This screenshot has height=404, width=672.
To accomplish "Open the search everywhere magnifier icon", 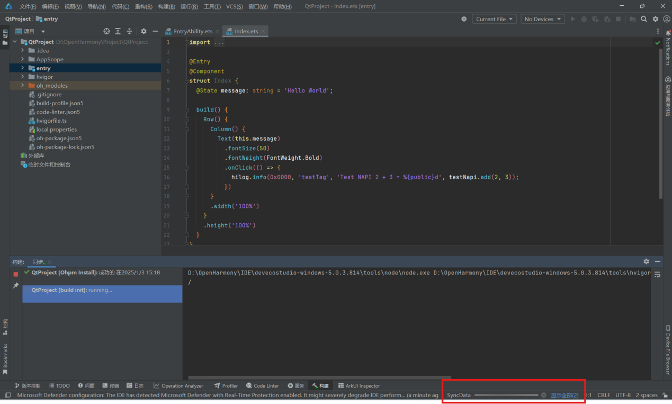I will (x=644, y=19).
